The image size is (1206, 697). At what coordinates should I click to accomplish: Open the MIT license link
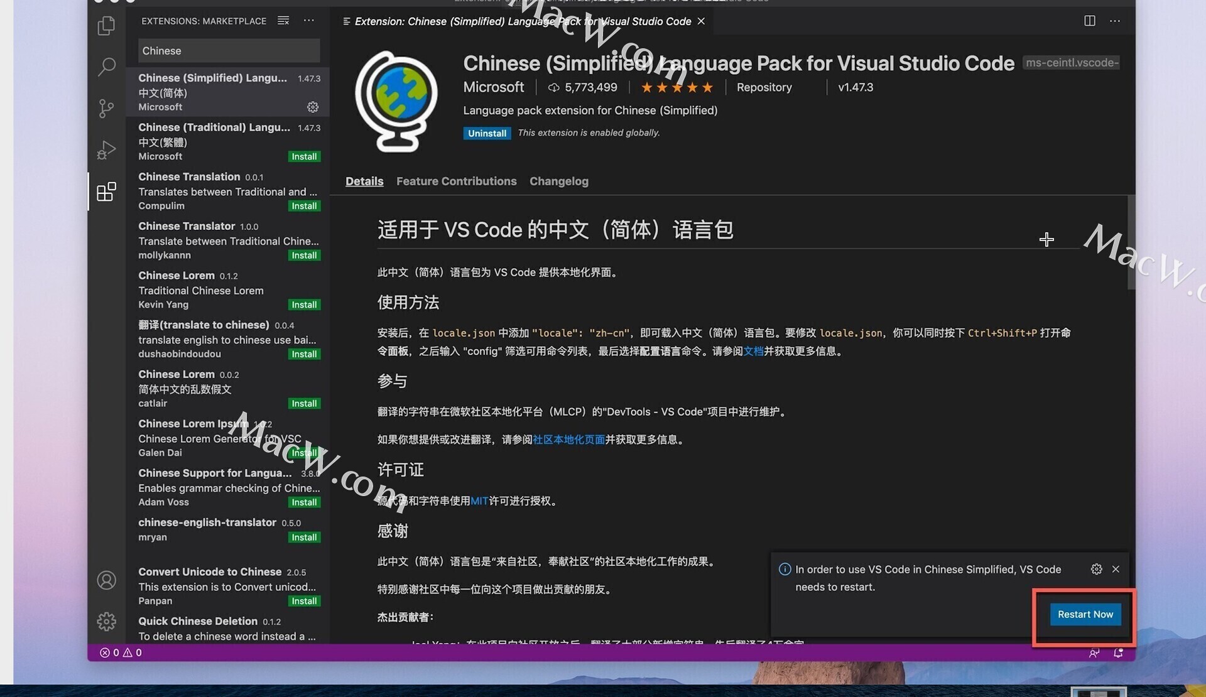479,501
